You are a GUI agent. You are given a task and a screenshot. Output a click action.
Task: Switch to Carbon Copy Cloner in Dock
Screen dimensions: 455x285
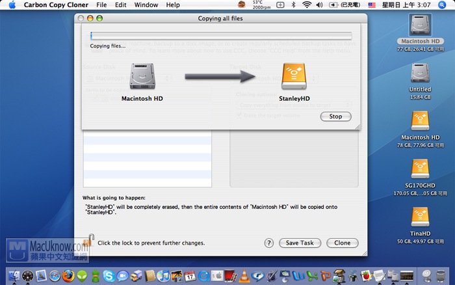tap(393, 276)
